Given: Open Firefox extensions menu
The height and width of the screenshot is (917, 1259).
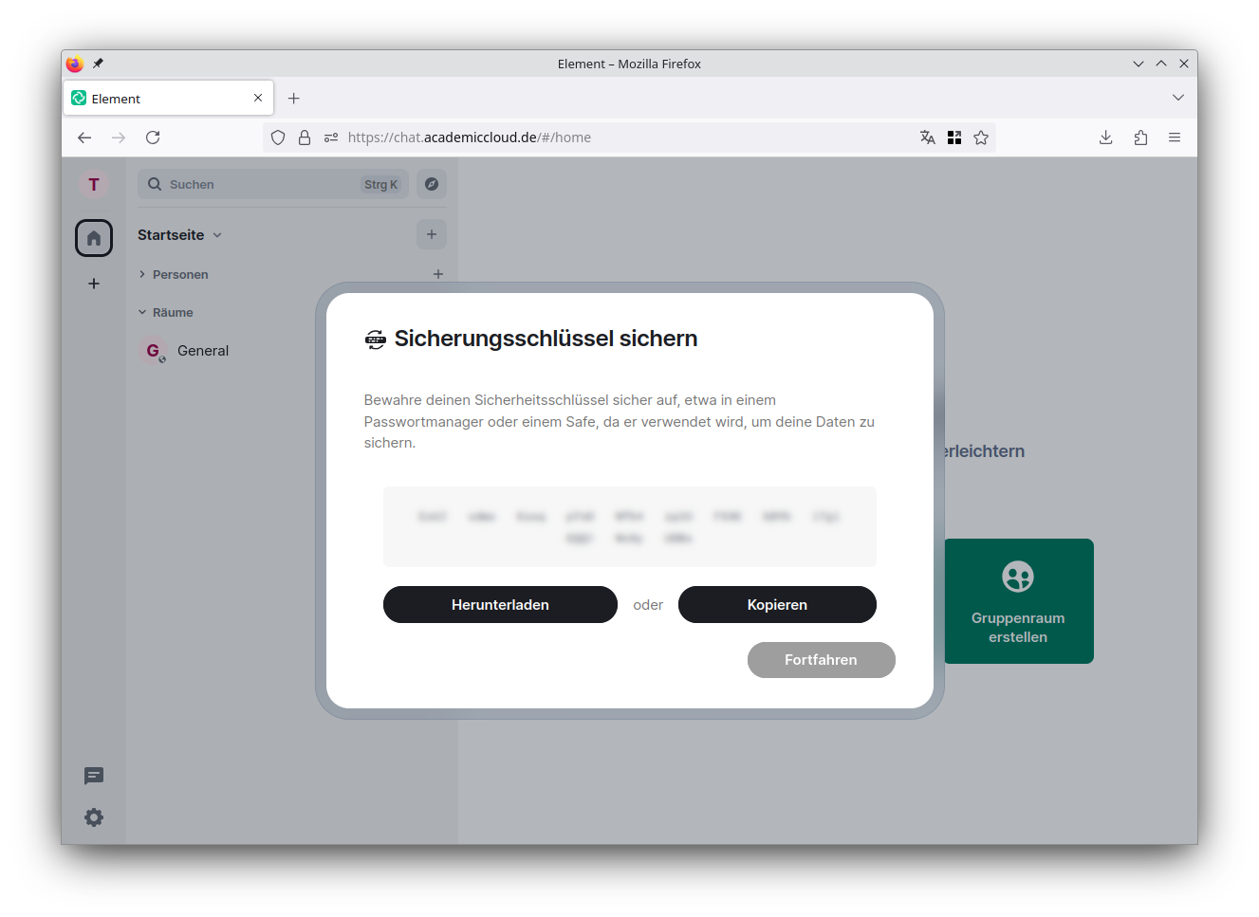Looking at the screenshot, I should pos(1140,138).
